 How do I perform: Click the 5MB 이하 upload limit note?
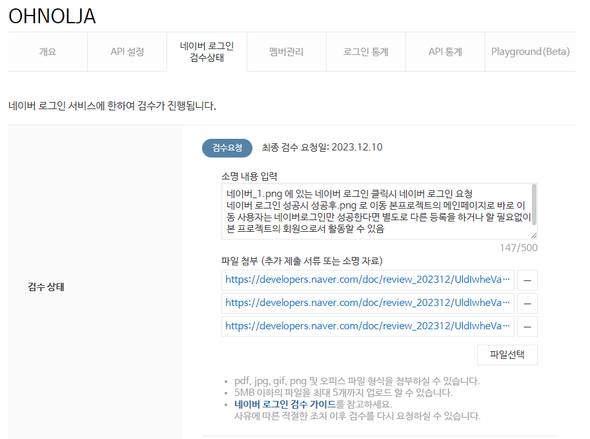343,393
